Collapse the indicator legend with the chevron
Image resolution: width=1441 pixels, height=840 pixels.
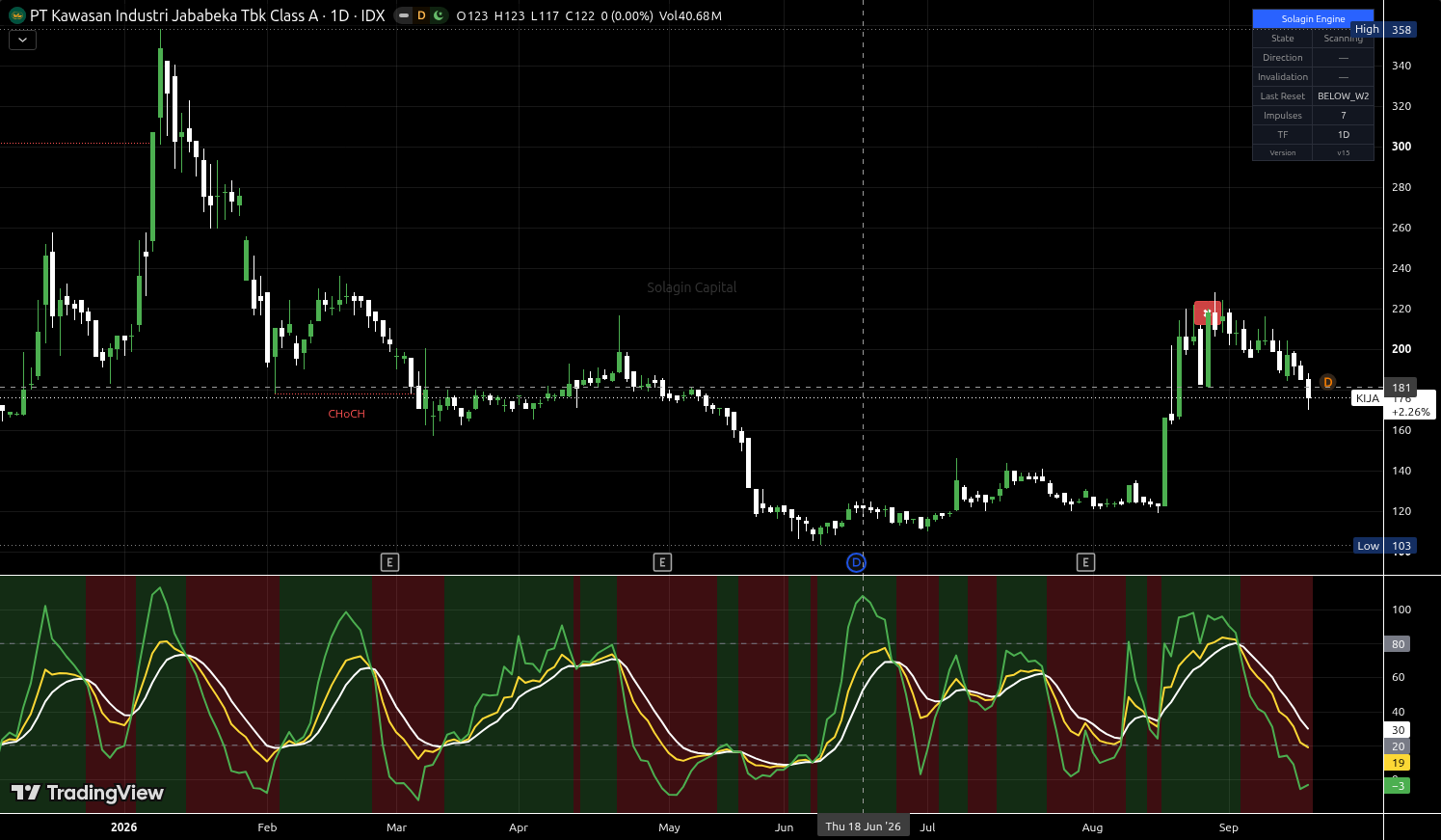point(22,40)
